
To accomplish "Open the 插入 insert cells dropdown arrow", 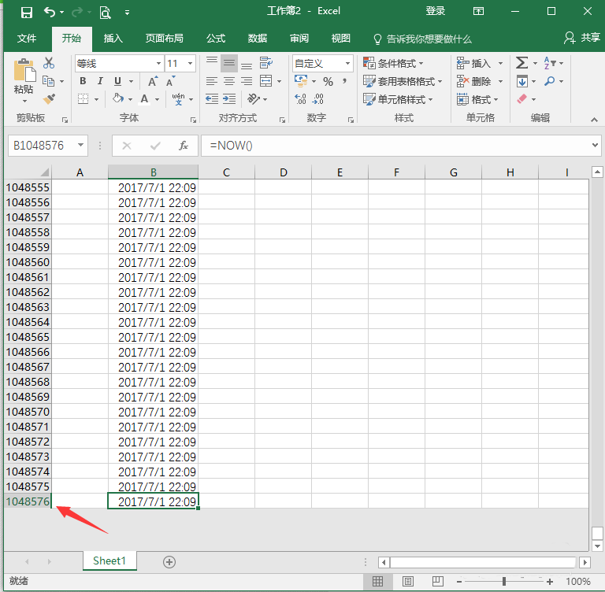I will [500, 63].
